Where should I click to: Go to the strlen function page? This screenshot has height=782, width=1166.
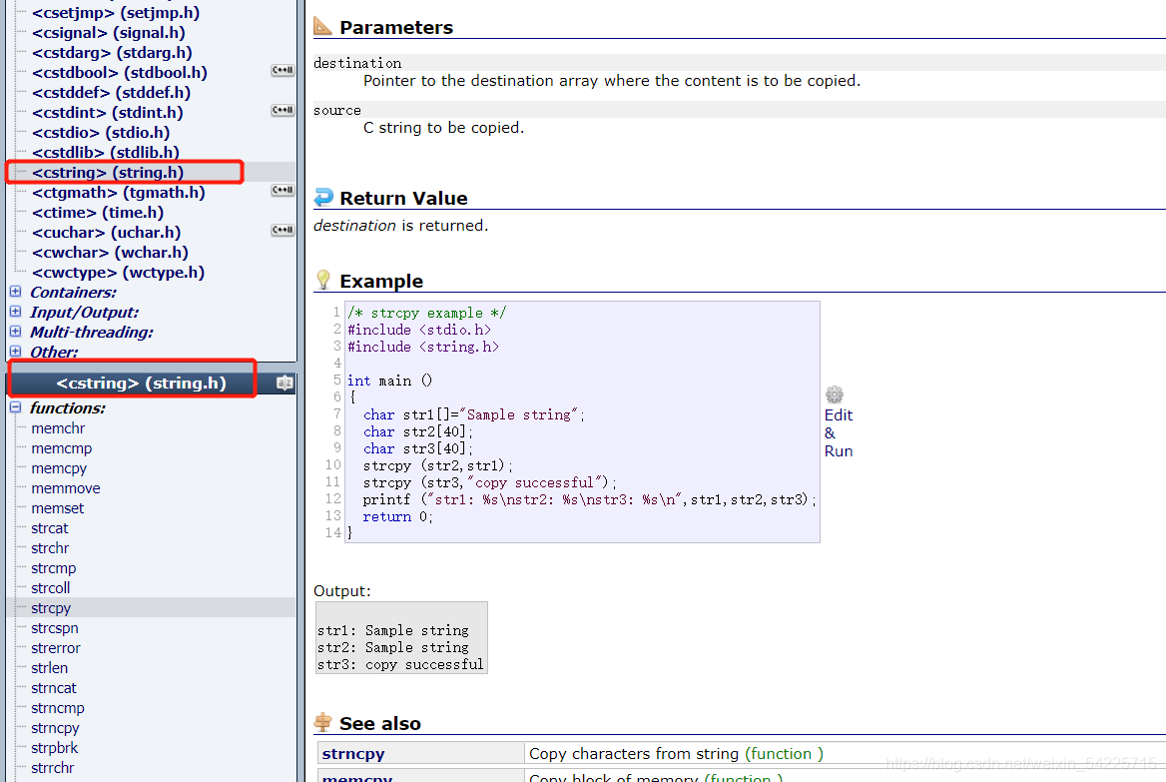point(49,669)
